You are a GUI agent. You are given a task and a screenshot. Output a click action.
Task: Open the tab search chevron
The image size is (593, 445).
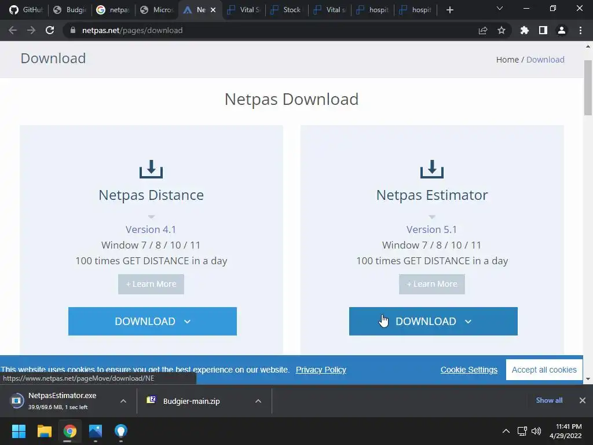500,8
